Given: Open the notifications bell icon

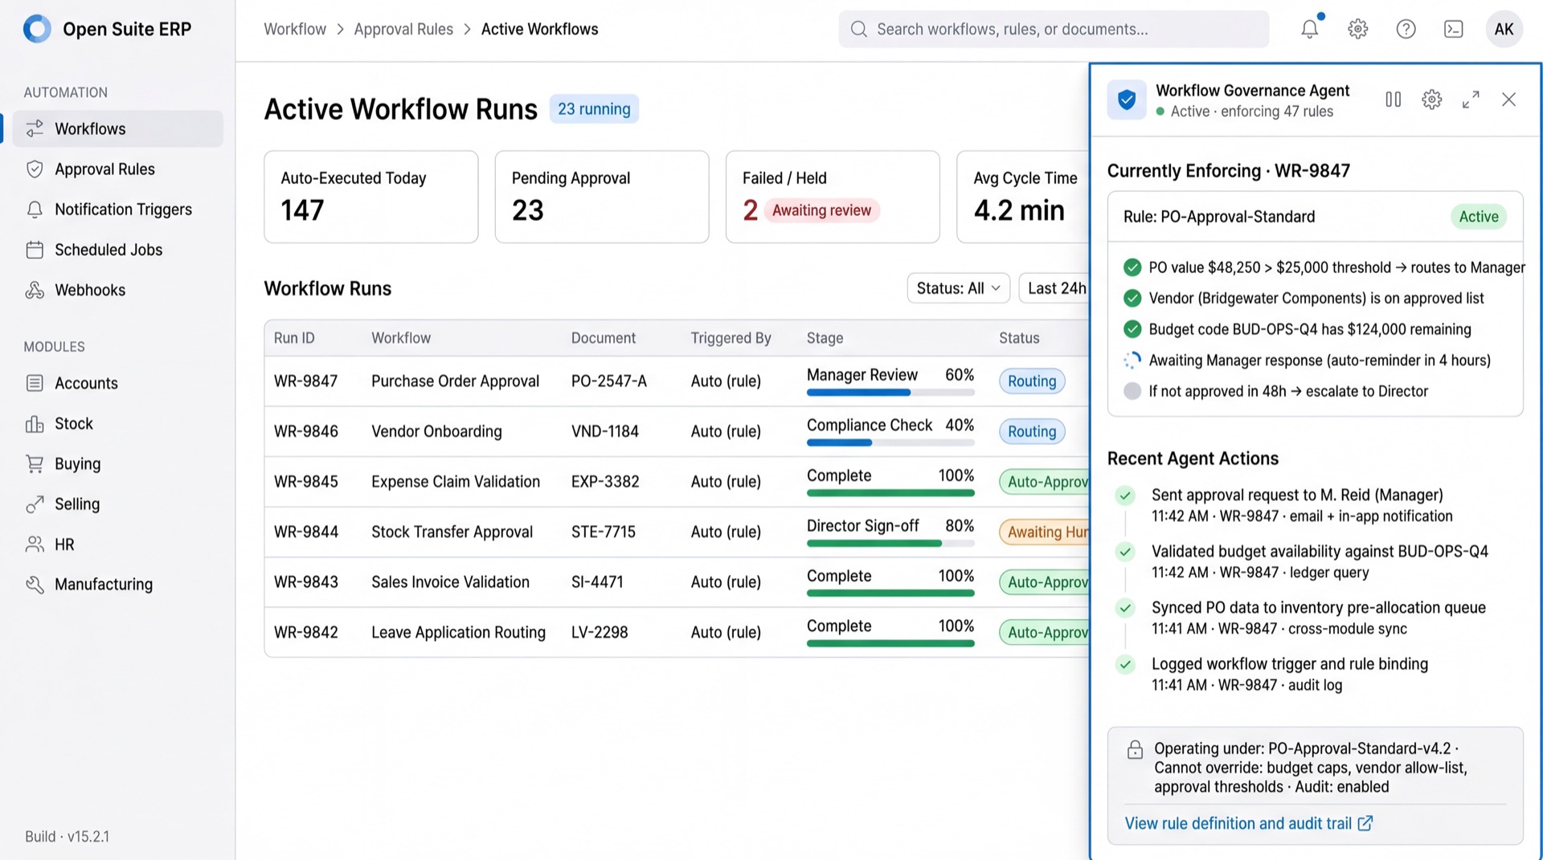Looking at the screenshot, I should click(1310, 29).
